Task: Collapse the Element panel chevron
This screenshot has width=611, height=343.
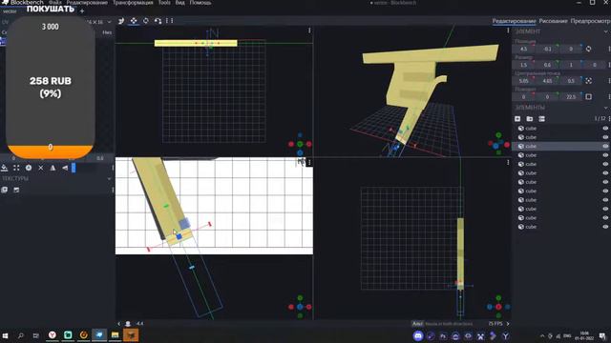Action: coord(606,31)
